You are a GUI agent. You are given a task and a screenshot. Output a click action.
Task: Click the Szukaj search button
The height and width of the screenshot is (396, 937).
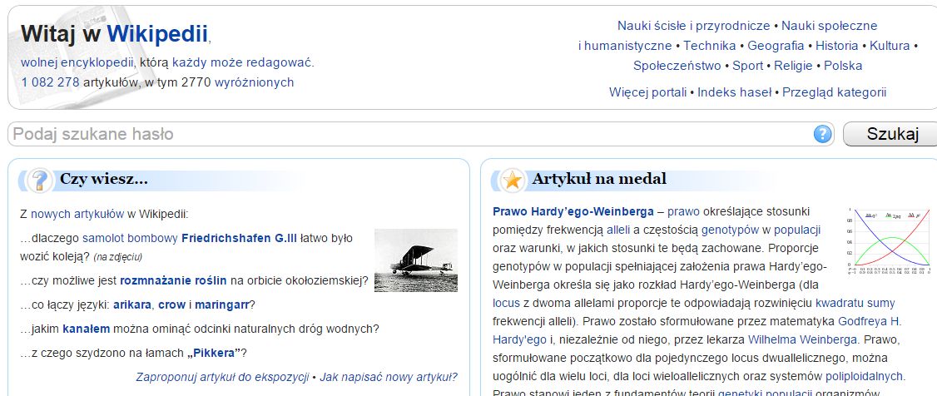click(891, 135)
